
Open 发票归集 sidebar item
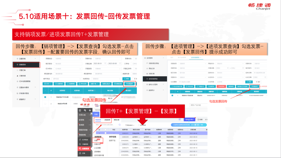point(151,74)
